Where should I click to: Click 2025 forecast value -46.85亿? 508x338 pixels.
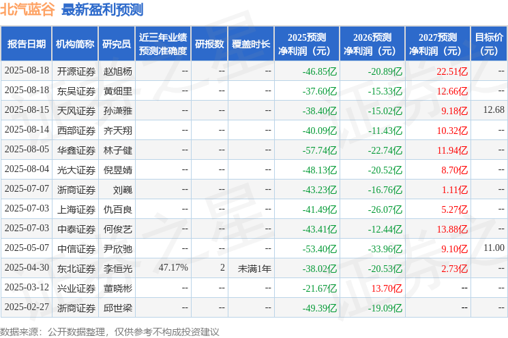(x=319, y=71)
